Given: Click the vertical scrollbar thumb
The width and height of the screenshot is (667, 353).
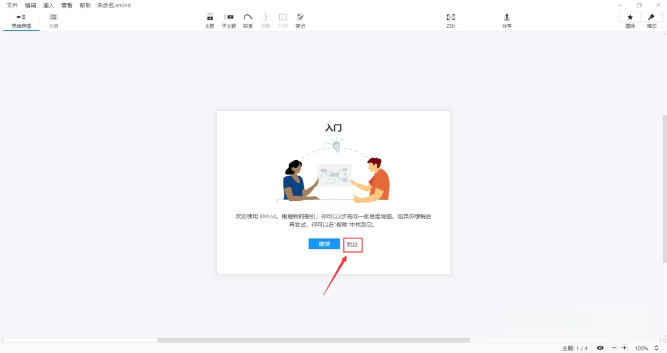Looking at the screenshot, I should pyautogui.click(x=665, y=189).
